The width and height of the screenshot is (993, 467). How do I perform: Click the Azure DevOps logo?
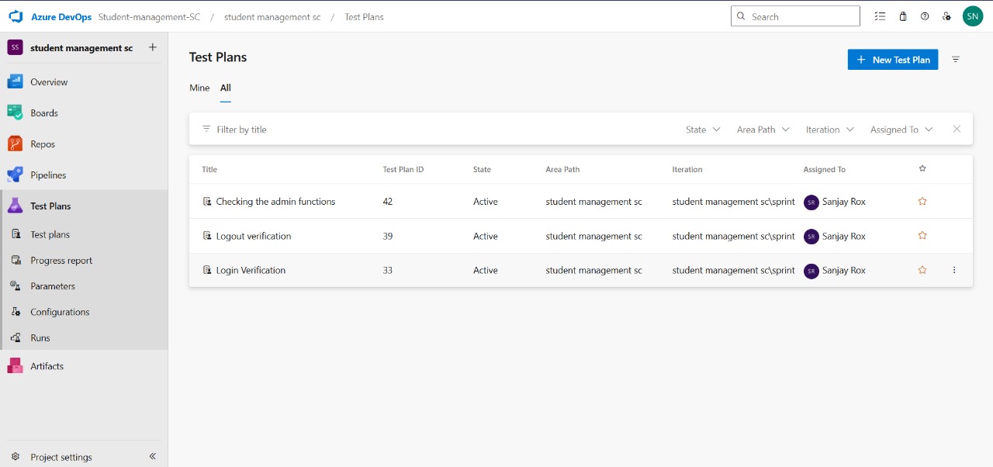point(16,17)
